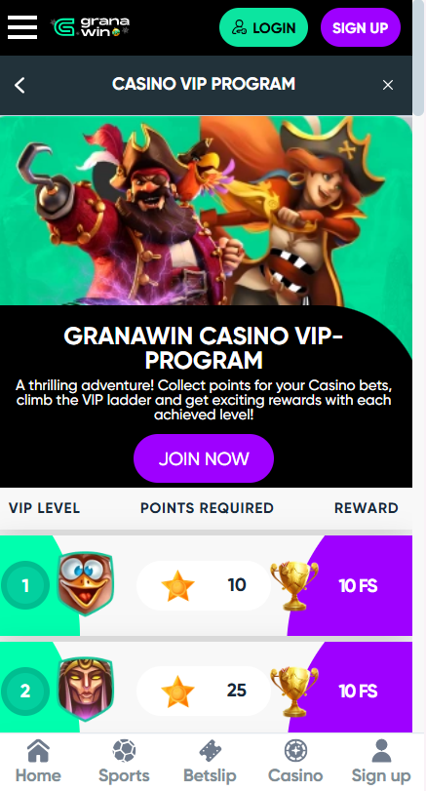Screen dimensions: 426x791
Task: Click the 10 FS reward for level 2
Action: pos(358,692)
